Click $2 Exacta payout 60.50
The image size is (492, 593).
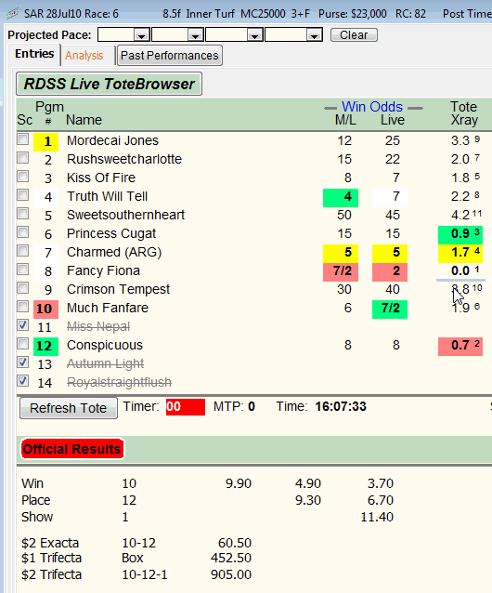[x=235, y=543]
